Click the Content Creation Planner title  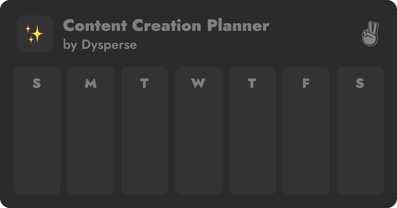166,26
